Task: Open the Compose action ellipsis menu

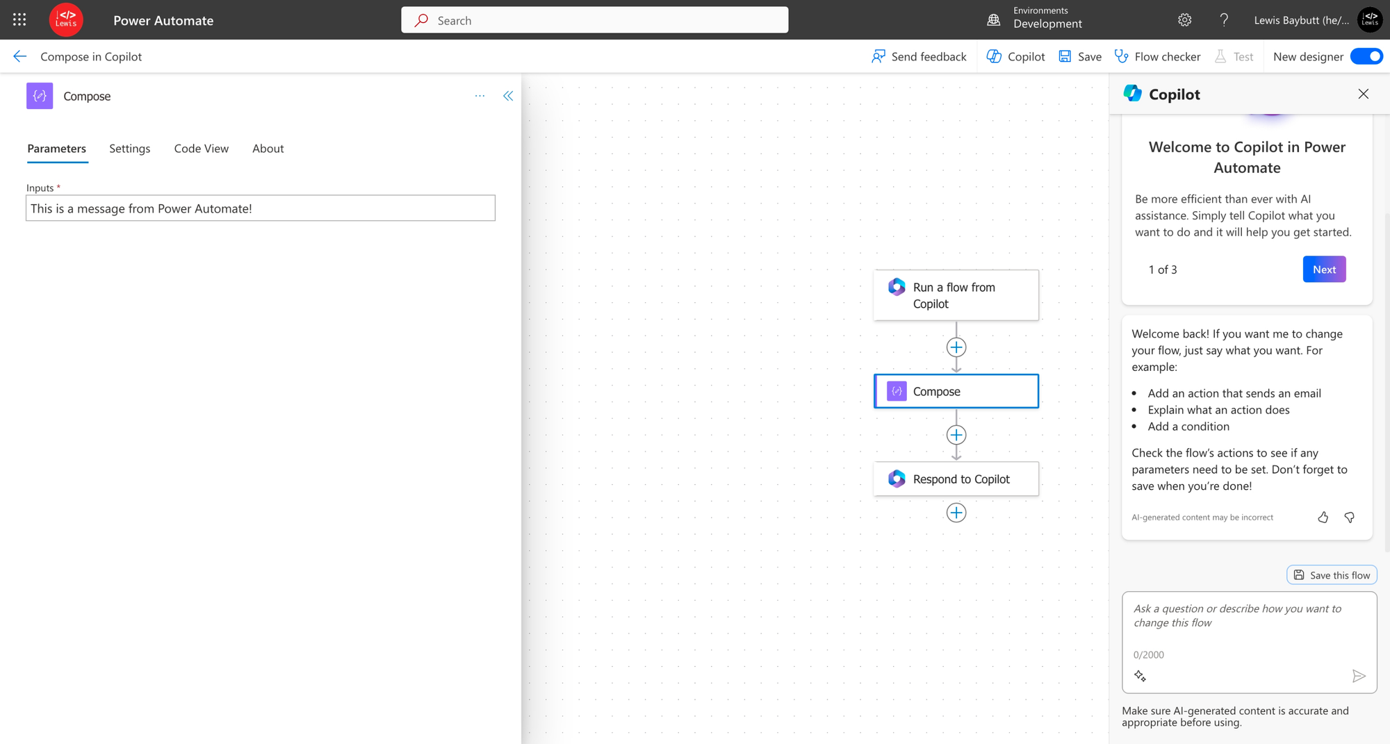Action: tap(480, 96)
